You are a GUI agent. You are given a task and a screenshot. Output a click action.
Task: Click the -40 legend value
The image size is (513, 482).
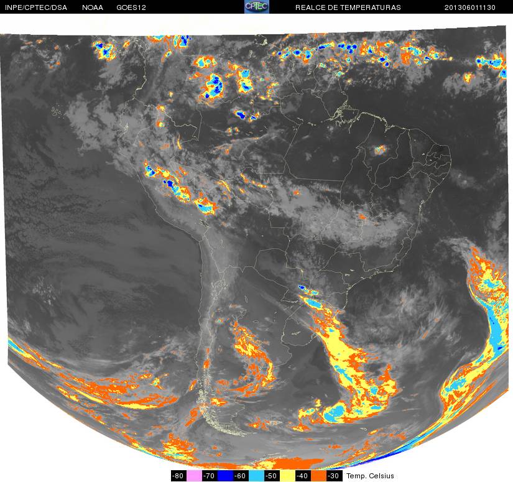[x=303, y=476]
